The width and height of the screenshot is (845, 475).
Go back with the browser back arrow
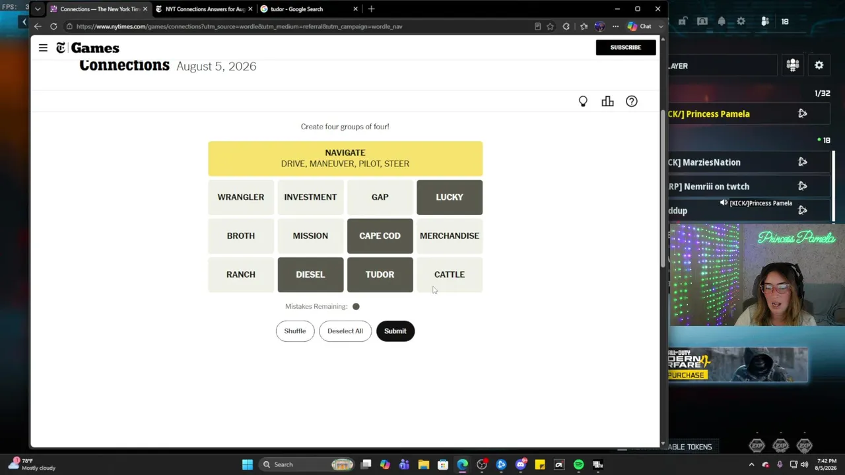click(38, 26)
